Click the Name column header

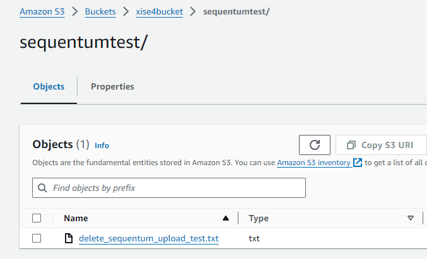point(76,218)
